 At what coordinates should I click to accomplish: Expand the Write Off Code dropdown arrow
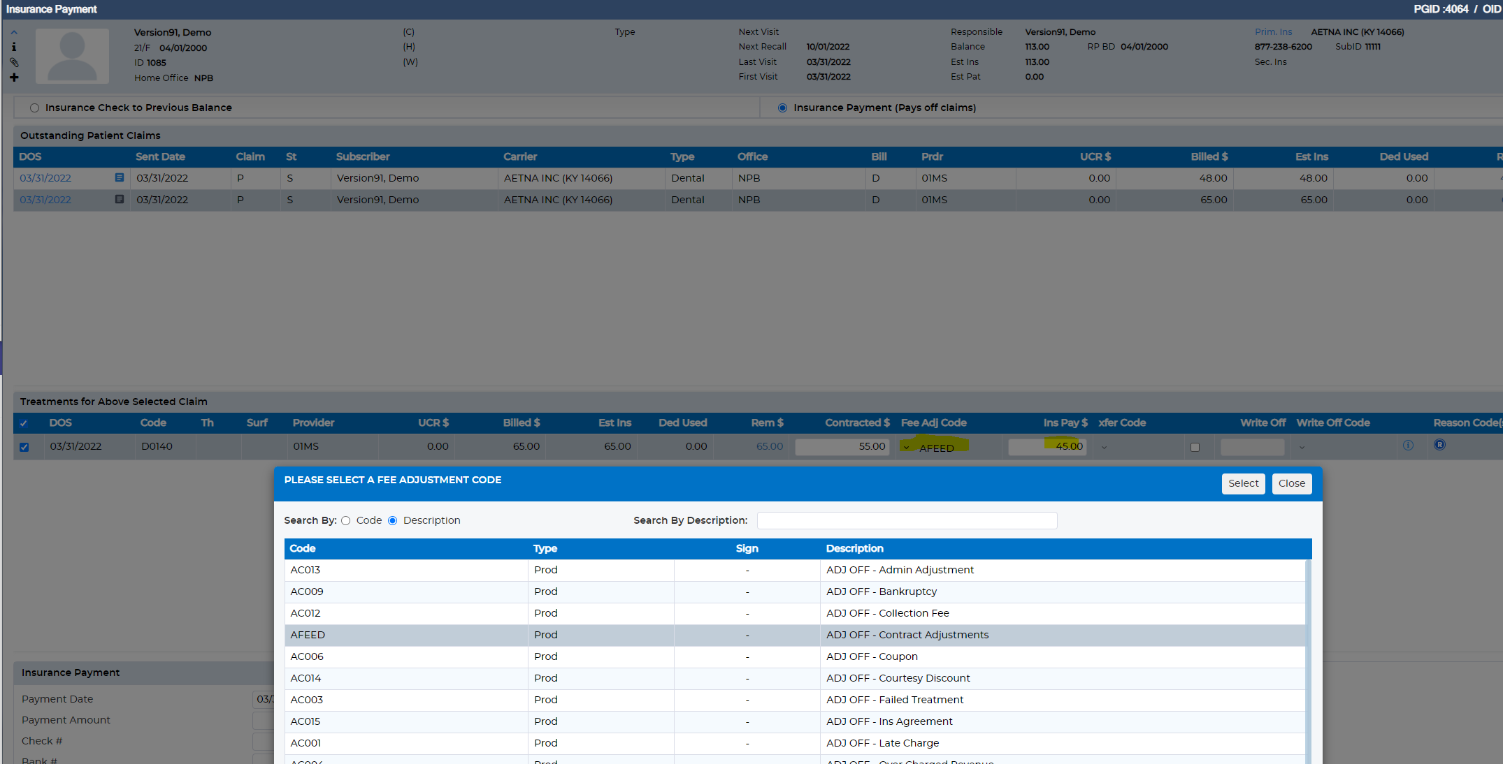[1302, 448]
